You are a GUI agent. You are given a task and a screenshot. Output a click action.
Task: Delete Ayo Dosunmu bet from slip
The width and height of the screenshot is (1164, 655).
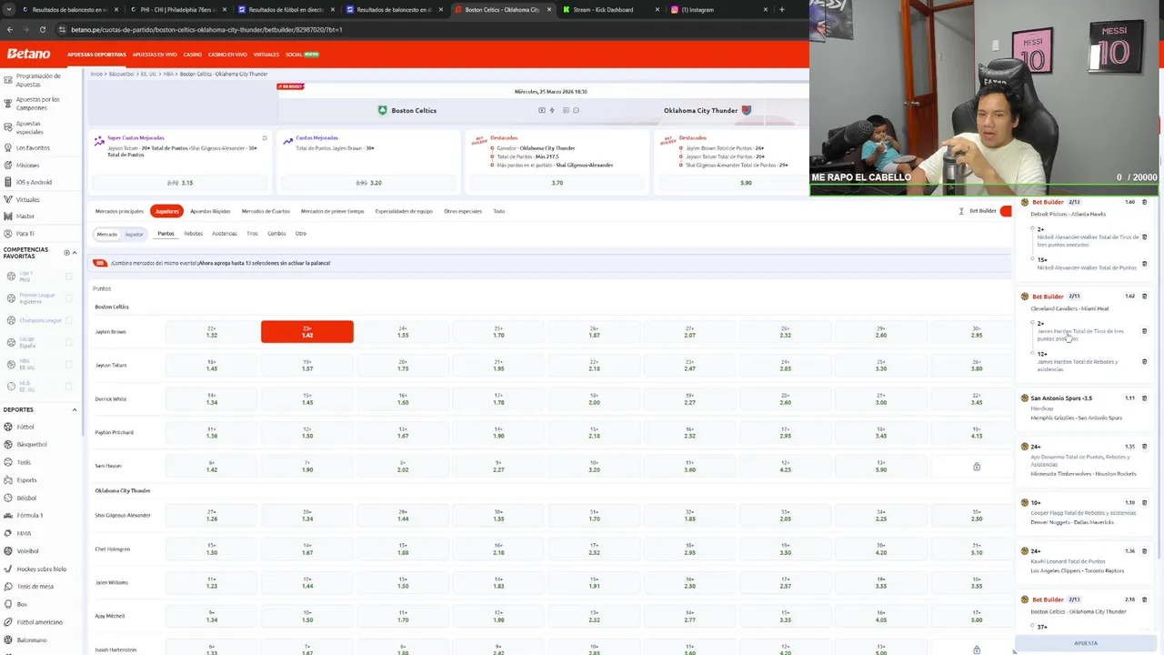pos(1144,447)
